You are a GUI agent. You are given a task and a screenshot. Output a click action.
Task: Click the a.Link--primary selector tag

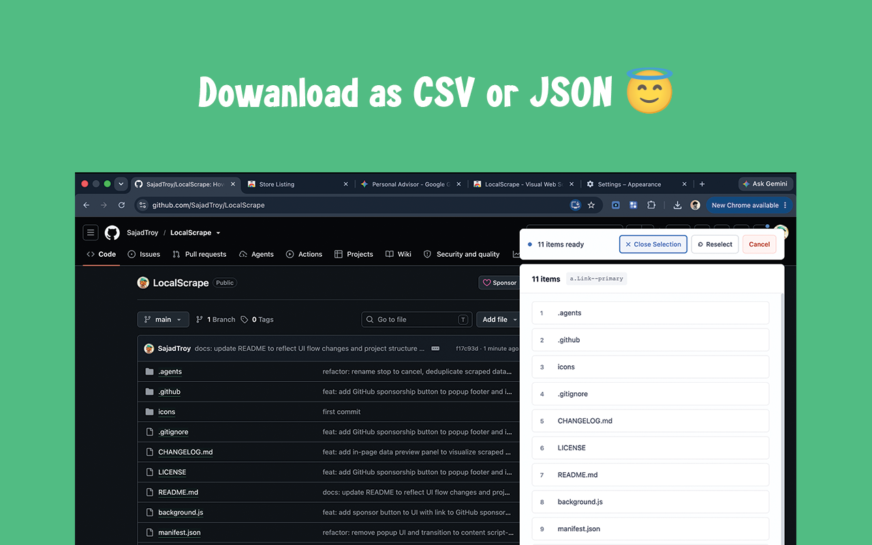[597, 279]
